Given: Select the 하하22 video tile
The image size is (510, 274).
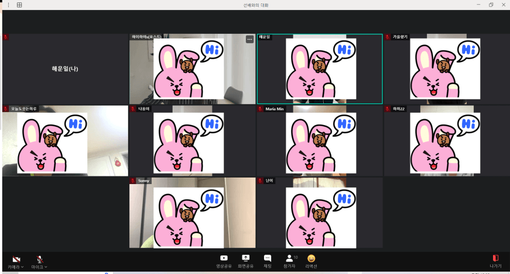Looking at the screenshot, I should point(447,141).
